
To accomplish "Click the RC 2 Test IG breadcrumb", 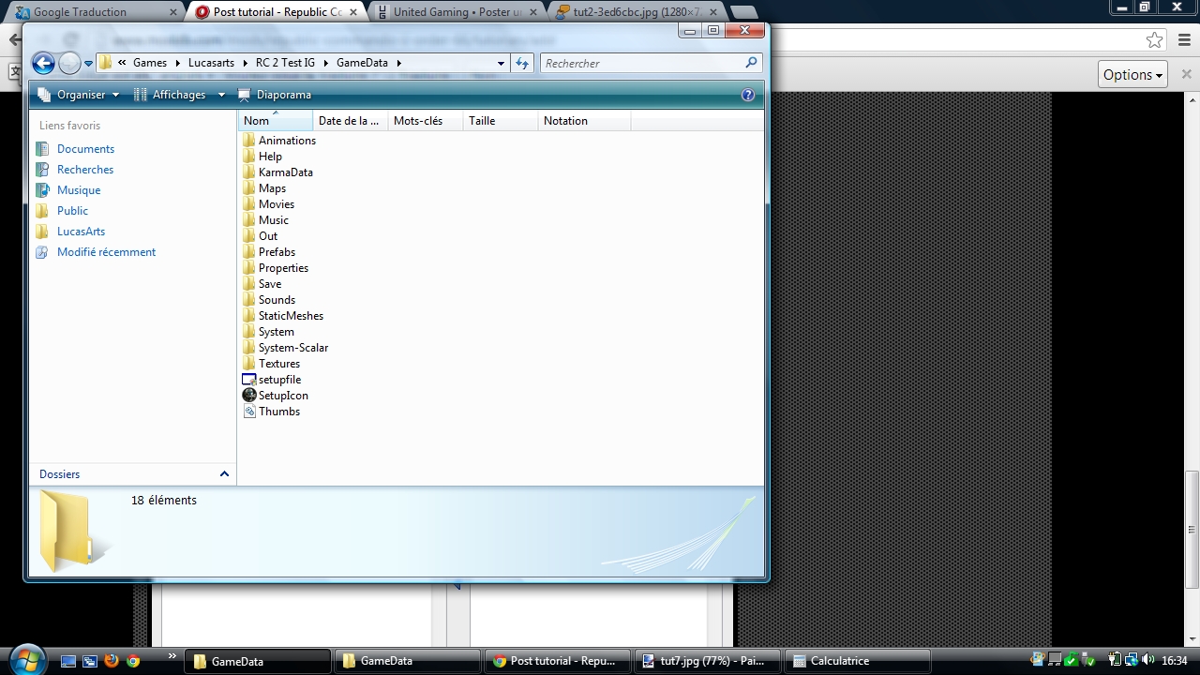I will click(x=285, y=63).
